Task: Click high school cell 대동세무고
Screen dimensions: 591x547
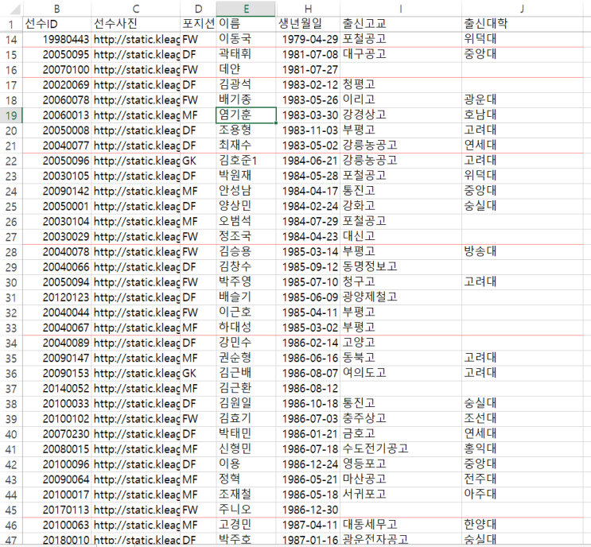Action: pos(401,525)
